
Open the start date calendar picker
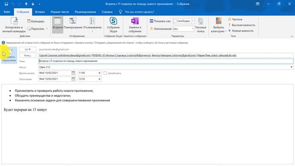(73, 73)
